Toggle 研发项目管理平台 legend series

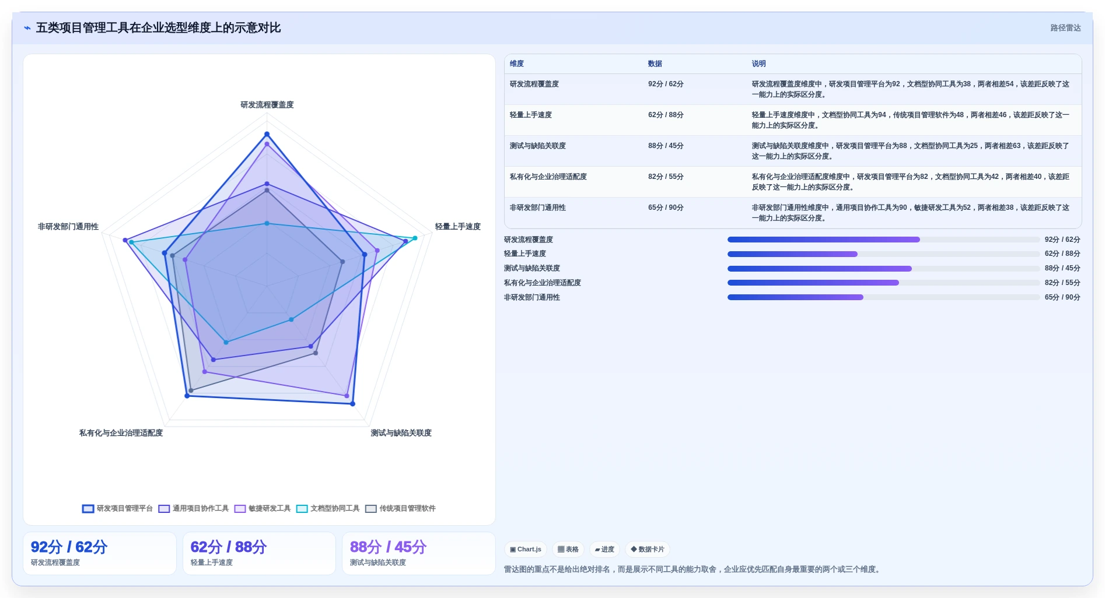pos(117,508)
